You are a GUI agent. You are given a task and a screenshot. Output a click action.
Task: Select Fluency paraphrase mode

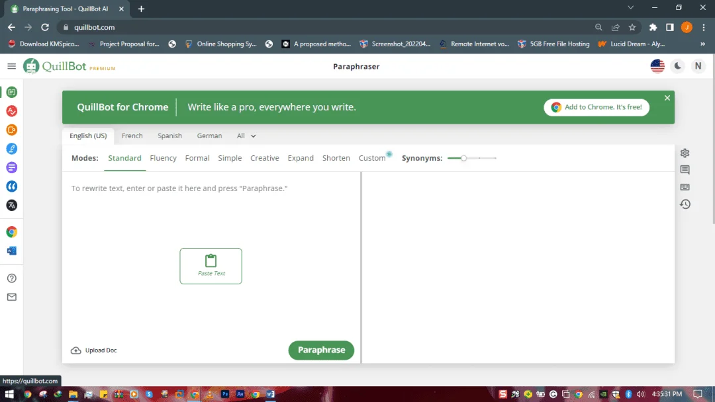(164, 158)
